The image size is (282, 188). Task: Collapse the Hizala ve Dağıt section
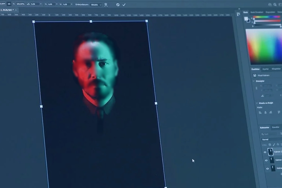coord(257,103)
